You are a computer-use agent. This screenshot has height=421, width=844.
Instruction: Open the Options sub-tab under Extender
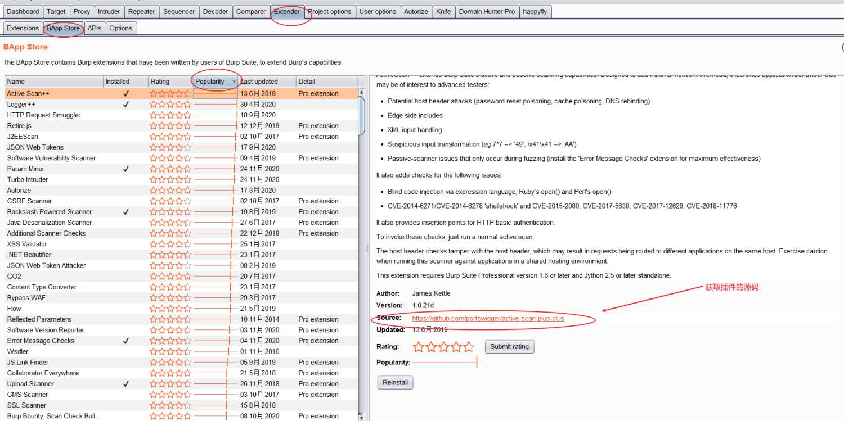(x=121, y=28)
